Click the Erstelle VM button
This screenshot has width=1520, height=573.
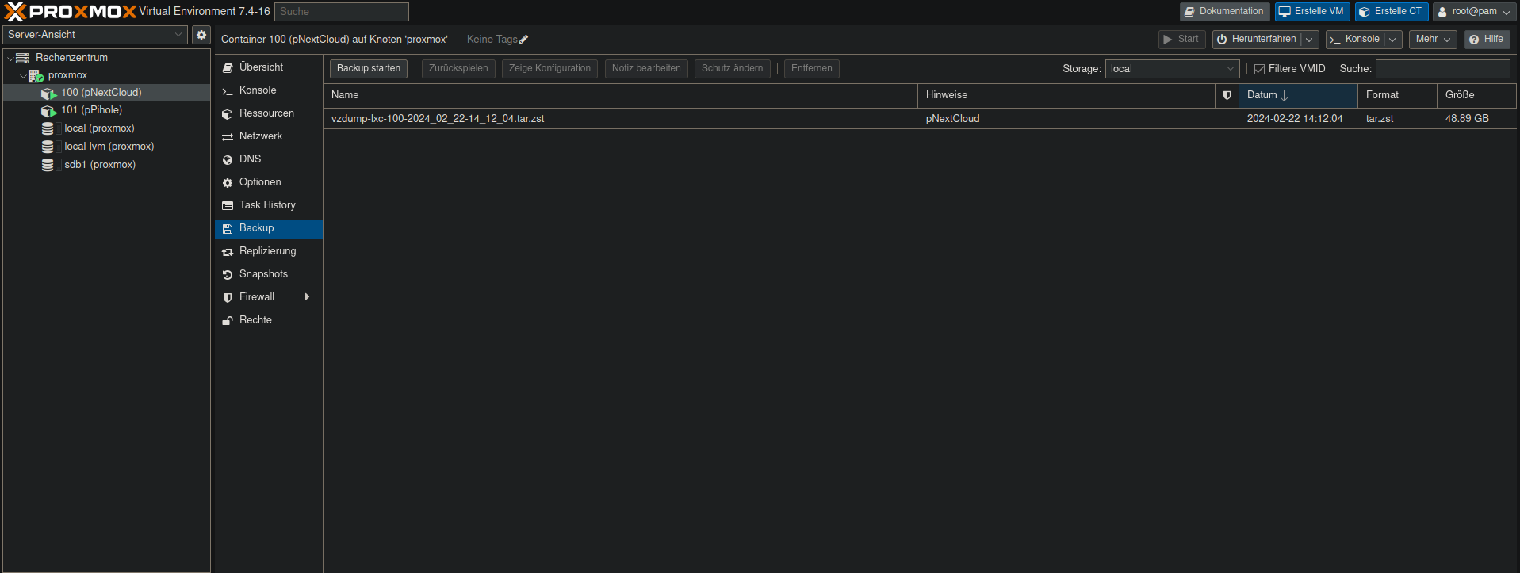[1312, 12]
